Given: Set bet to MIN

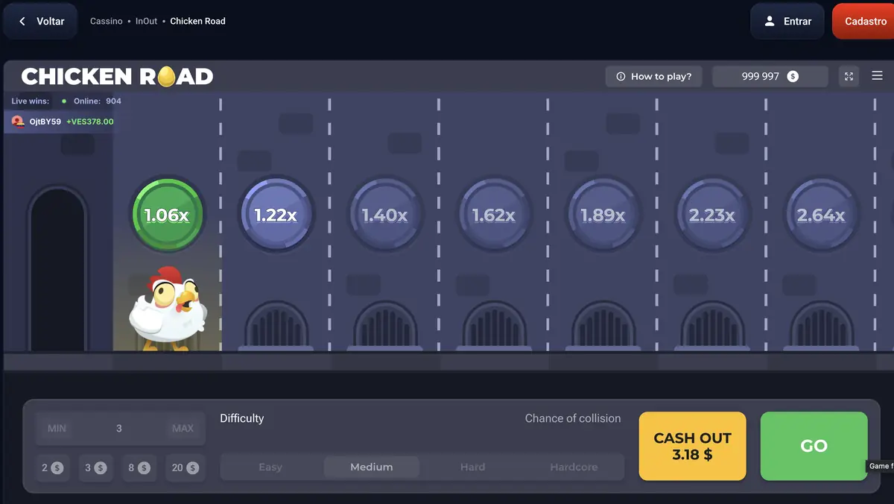Looking at the screenshot, I should 57,428.
